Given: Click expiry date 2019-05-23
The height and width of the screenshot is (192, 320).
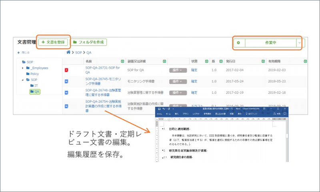Looking at the screenshot, I should pos(277,81).
